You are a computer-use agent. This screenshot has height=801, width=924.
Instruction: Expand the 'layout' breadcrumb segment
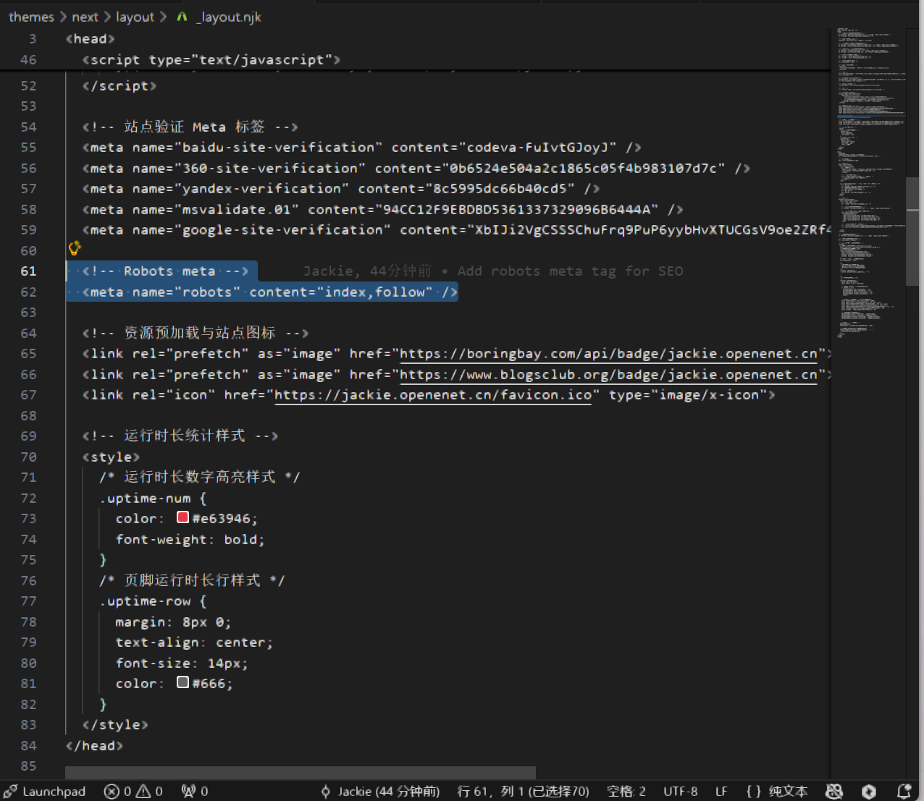135,17
